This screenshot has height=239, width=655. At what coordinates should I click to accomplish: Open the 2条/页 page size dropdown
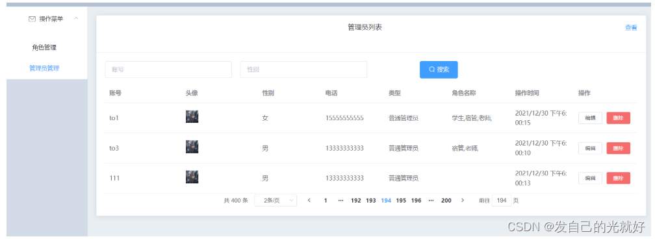point(276,201)
